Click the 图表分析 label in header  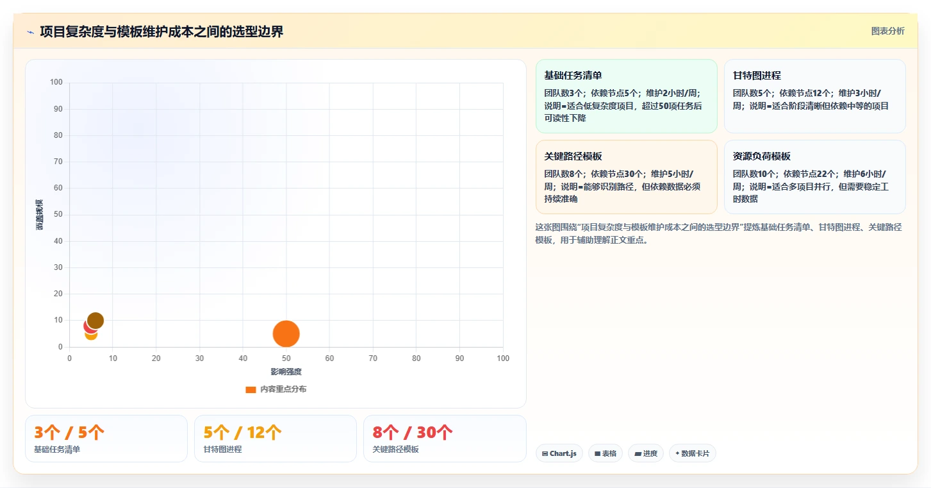[x=887, y=31]
